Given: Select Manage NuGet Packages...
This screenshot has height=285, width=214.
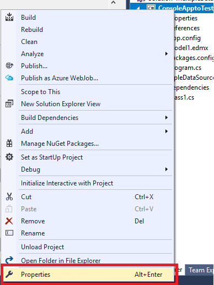Looking at the screenshot, I should coord(87,144).
